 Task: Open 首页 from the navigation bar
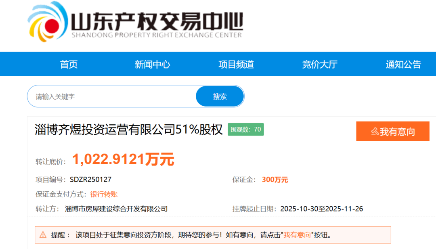pyautogui.click(x=68, y=64)
